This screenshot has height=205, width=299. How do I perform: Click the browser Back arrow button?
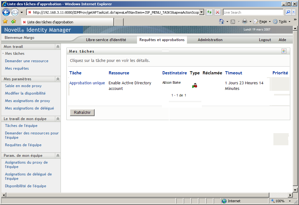coord(6,12)
